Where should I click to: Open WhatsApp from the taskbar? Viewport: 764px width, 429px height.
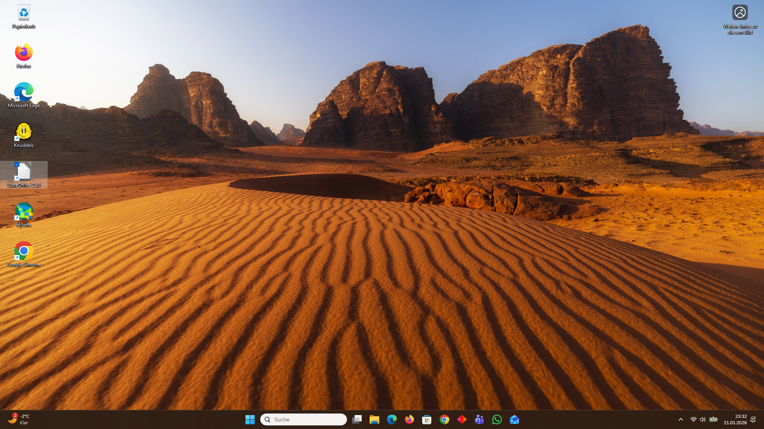[x=497, y=419]
